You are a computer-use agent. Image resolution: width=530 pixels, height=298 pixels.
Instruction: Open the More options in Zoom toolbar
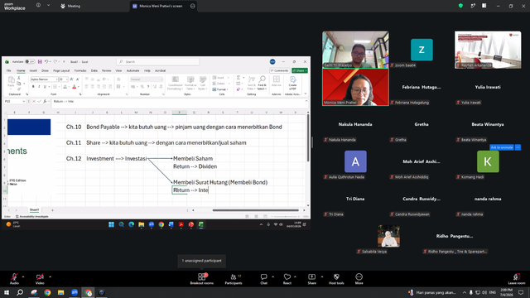(359, 279)
